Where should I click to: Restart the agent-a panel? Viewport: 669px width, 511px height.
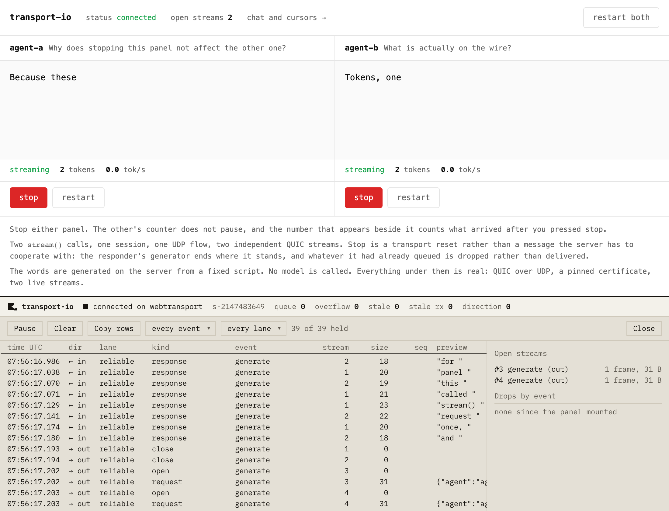78,198
